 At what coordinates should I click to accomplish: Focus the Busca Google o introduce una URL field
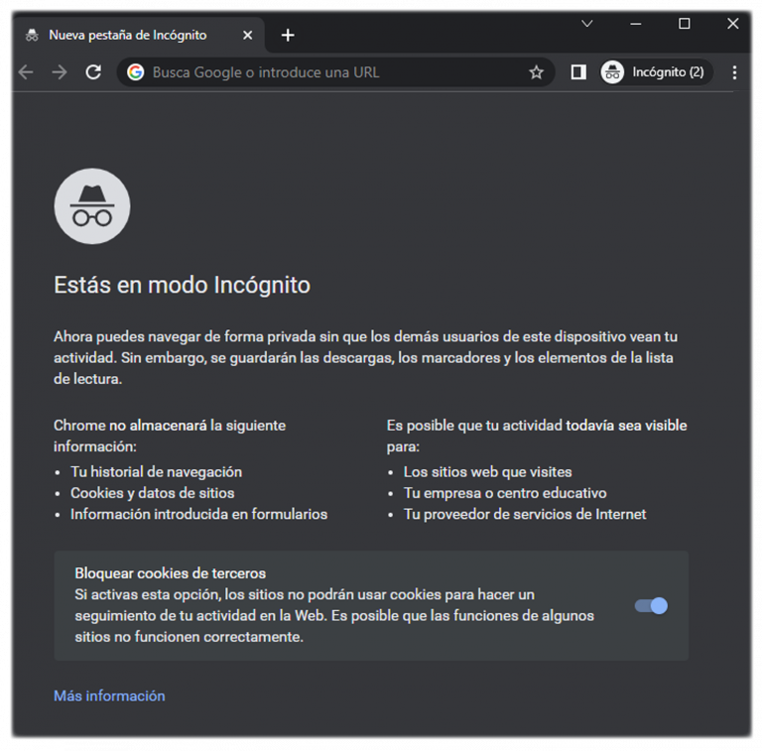pyautogui.click(x=335, y=72)
